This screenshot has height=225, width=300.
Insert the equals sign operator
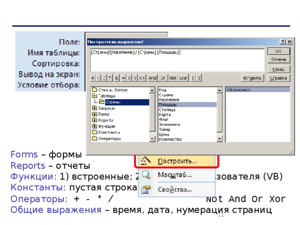tap(124, 78)
